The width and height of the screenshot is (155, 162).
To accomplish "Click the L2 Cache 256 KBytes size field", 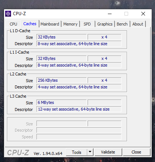I will [x=61, y=80].
